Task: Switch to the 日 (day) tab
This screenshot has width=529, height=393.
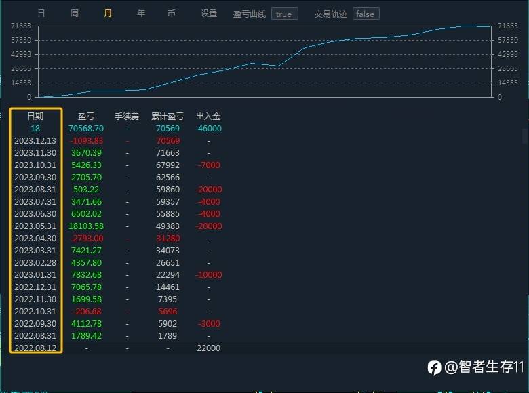Action: pyautogui.click(x=41, y=13)
